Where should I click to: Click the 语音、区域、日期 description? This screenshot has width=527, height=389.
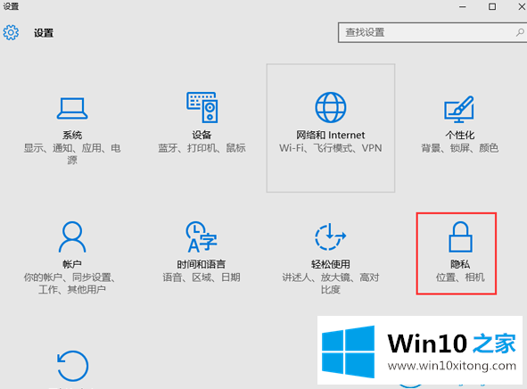point(202,277)
